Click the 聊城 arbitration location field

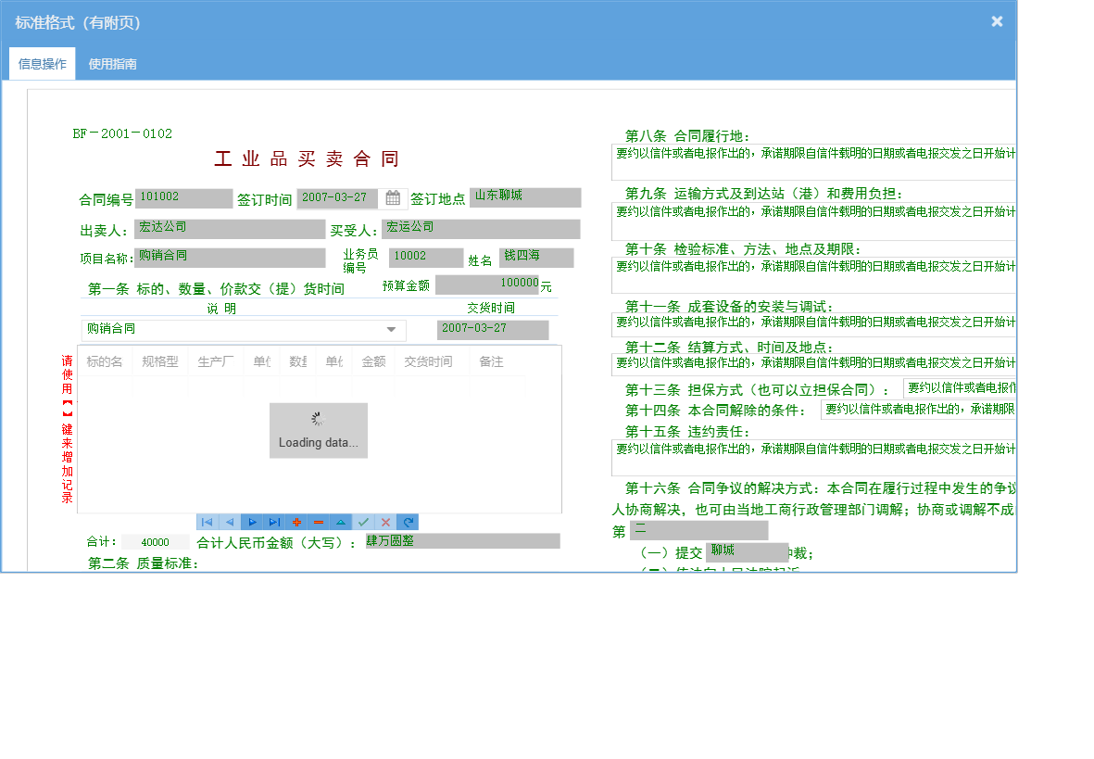pyautogui.click(x=747, y=551)
